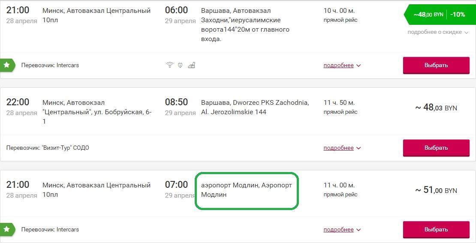Choose the 22:00 Визит-Тур trip
The image size is (476, 243).
pyautogui.click(x=436, y=148)
